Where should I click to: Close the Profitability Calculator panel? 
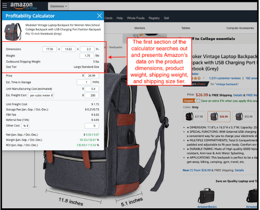pos(99,16)
